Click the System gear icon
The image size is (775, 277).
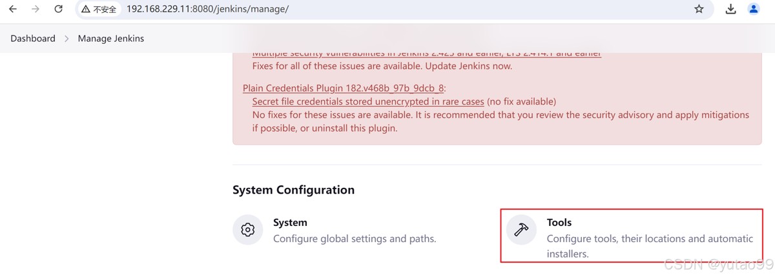coord(248,230)
